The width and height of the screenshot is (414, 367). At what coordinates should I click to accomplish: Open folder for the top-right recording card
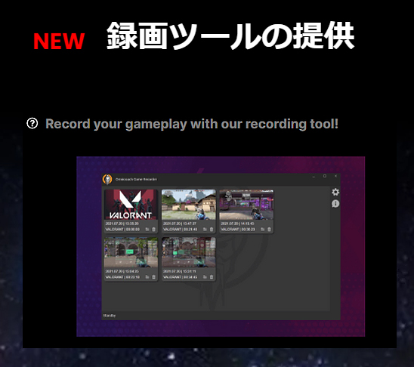(x=263, y=230)
